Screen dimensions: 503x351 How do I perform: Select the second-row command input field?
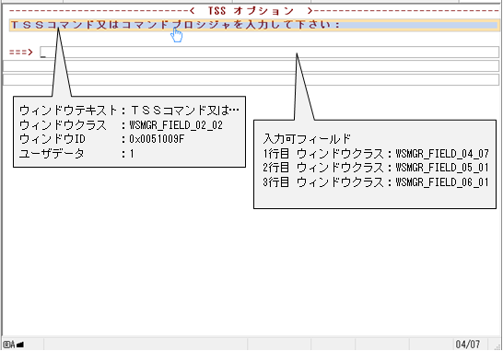(x=251, y=65)
